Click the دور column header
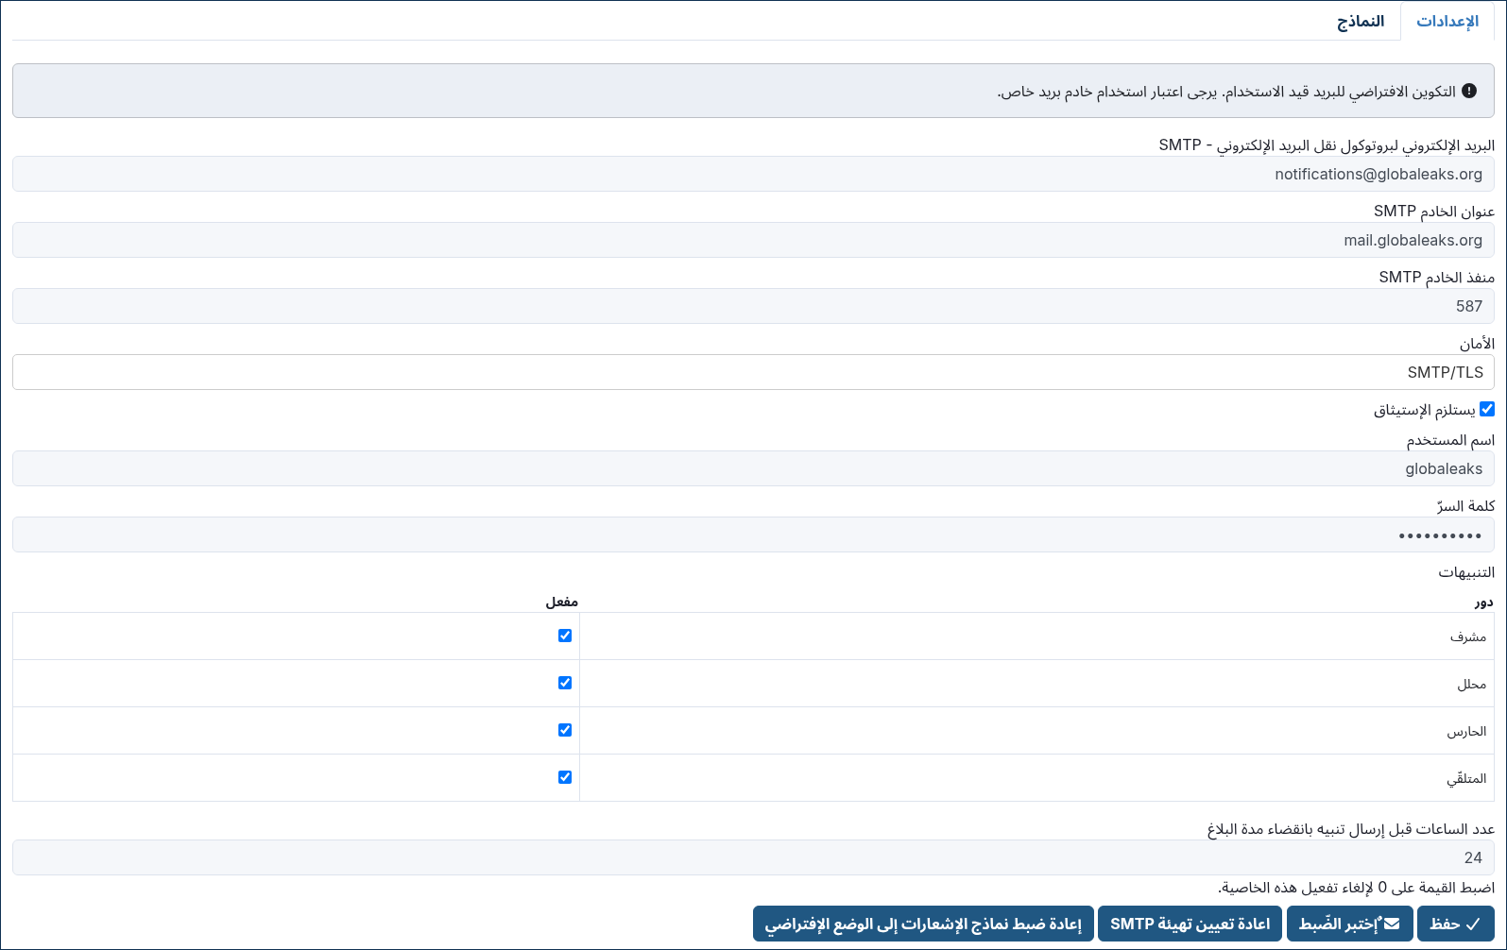The width and height of the screenshot is (1507, 950). [1484, 602]
